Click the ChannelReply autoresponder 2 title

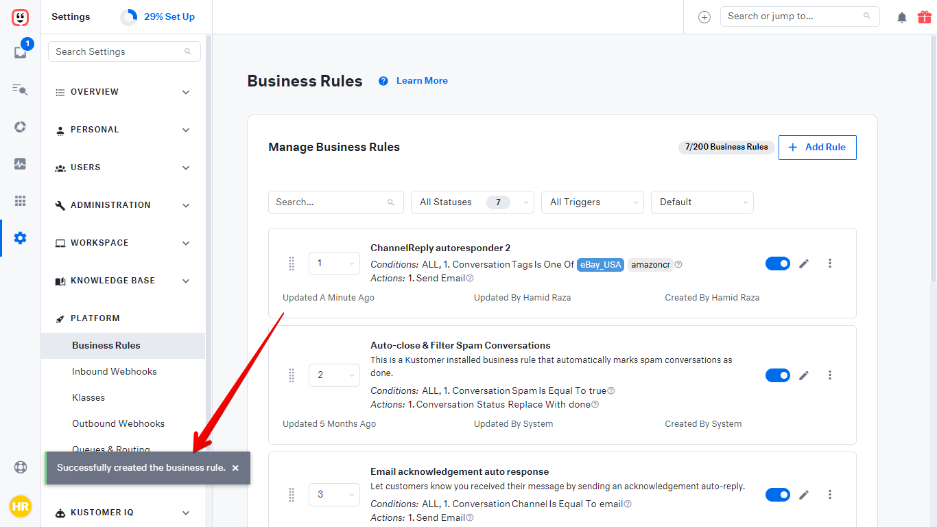click(440, 248)
